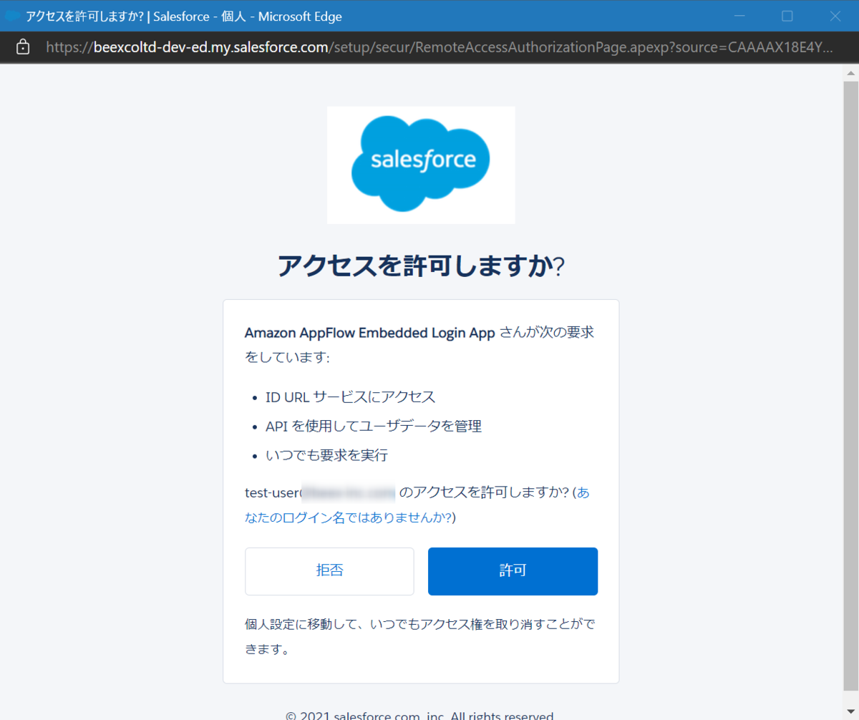The height and width of the screenshot is (720, 859).
Task: Click the copyright footer text
Action: pos(421,715)
